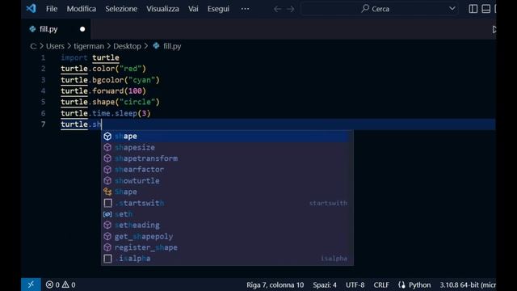This screenshot has width=517, height=291.
Task: Toggle bottom panel layout icon
Action: pyautogui.click(x=485, y=9)
